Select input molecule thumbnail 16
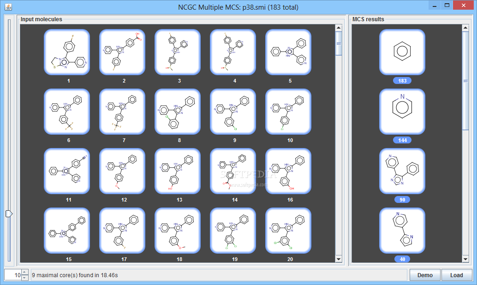The width and height of the screenshot is (477, 285). point(288,171)
